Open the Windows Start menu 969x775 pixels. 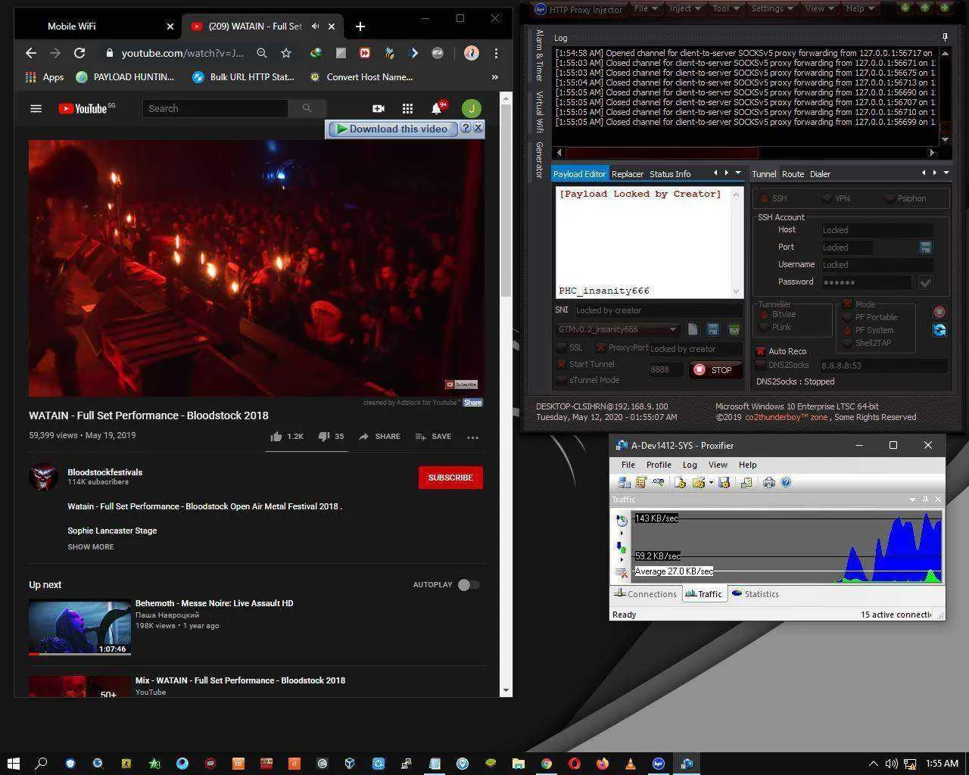(14, 764)
